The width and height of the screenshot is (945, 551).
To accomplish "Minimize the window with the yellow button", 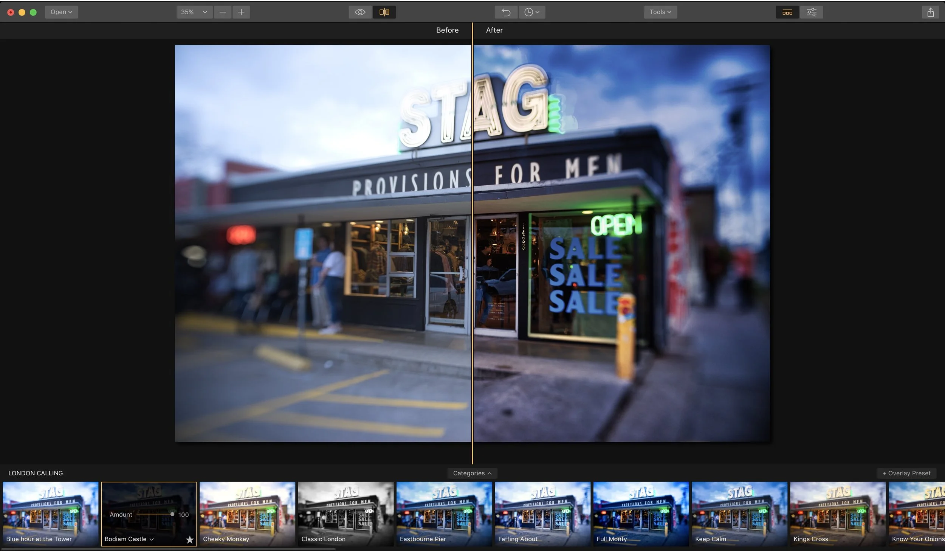I will (22, 12).
